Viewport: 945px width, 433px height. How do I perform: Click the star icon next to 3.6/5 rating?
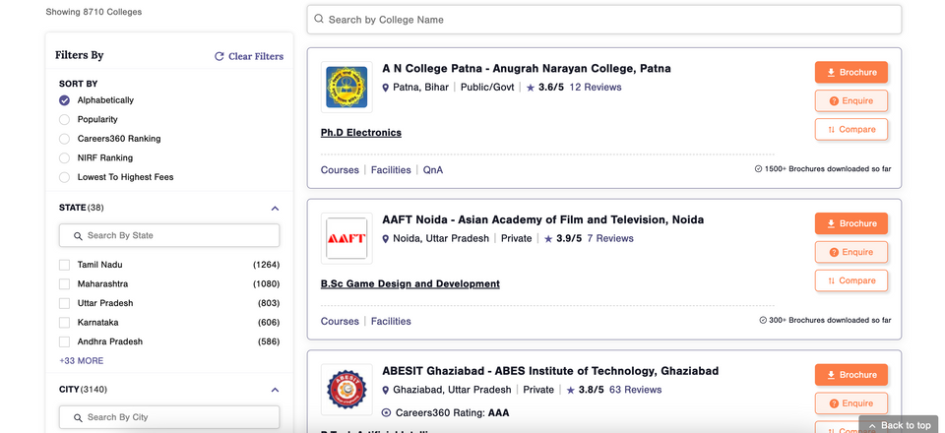point(531,88)
